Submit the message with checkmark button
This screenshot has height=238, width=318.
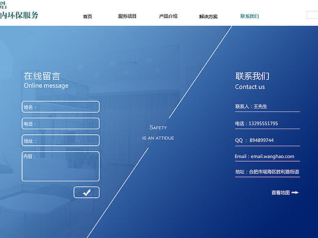[x=87, y=192]
